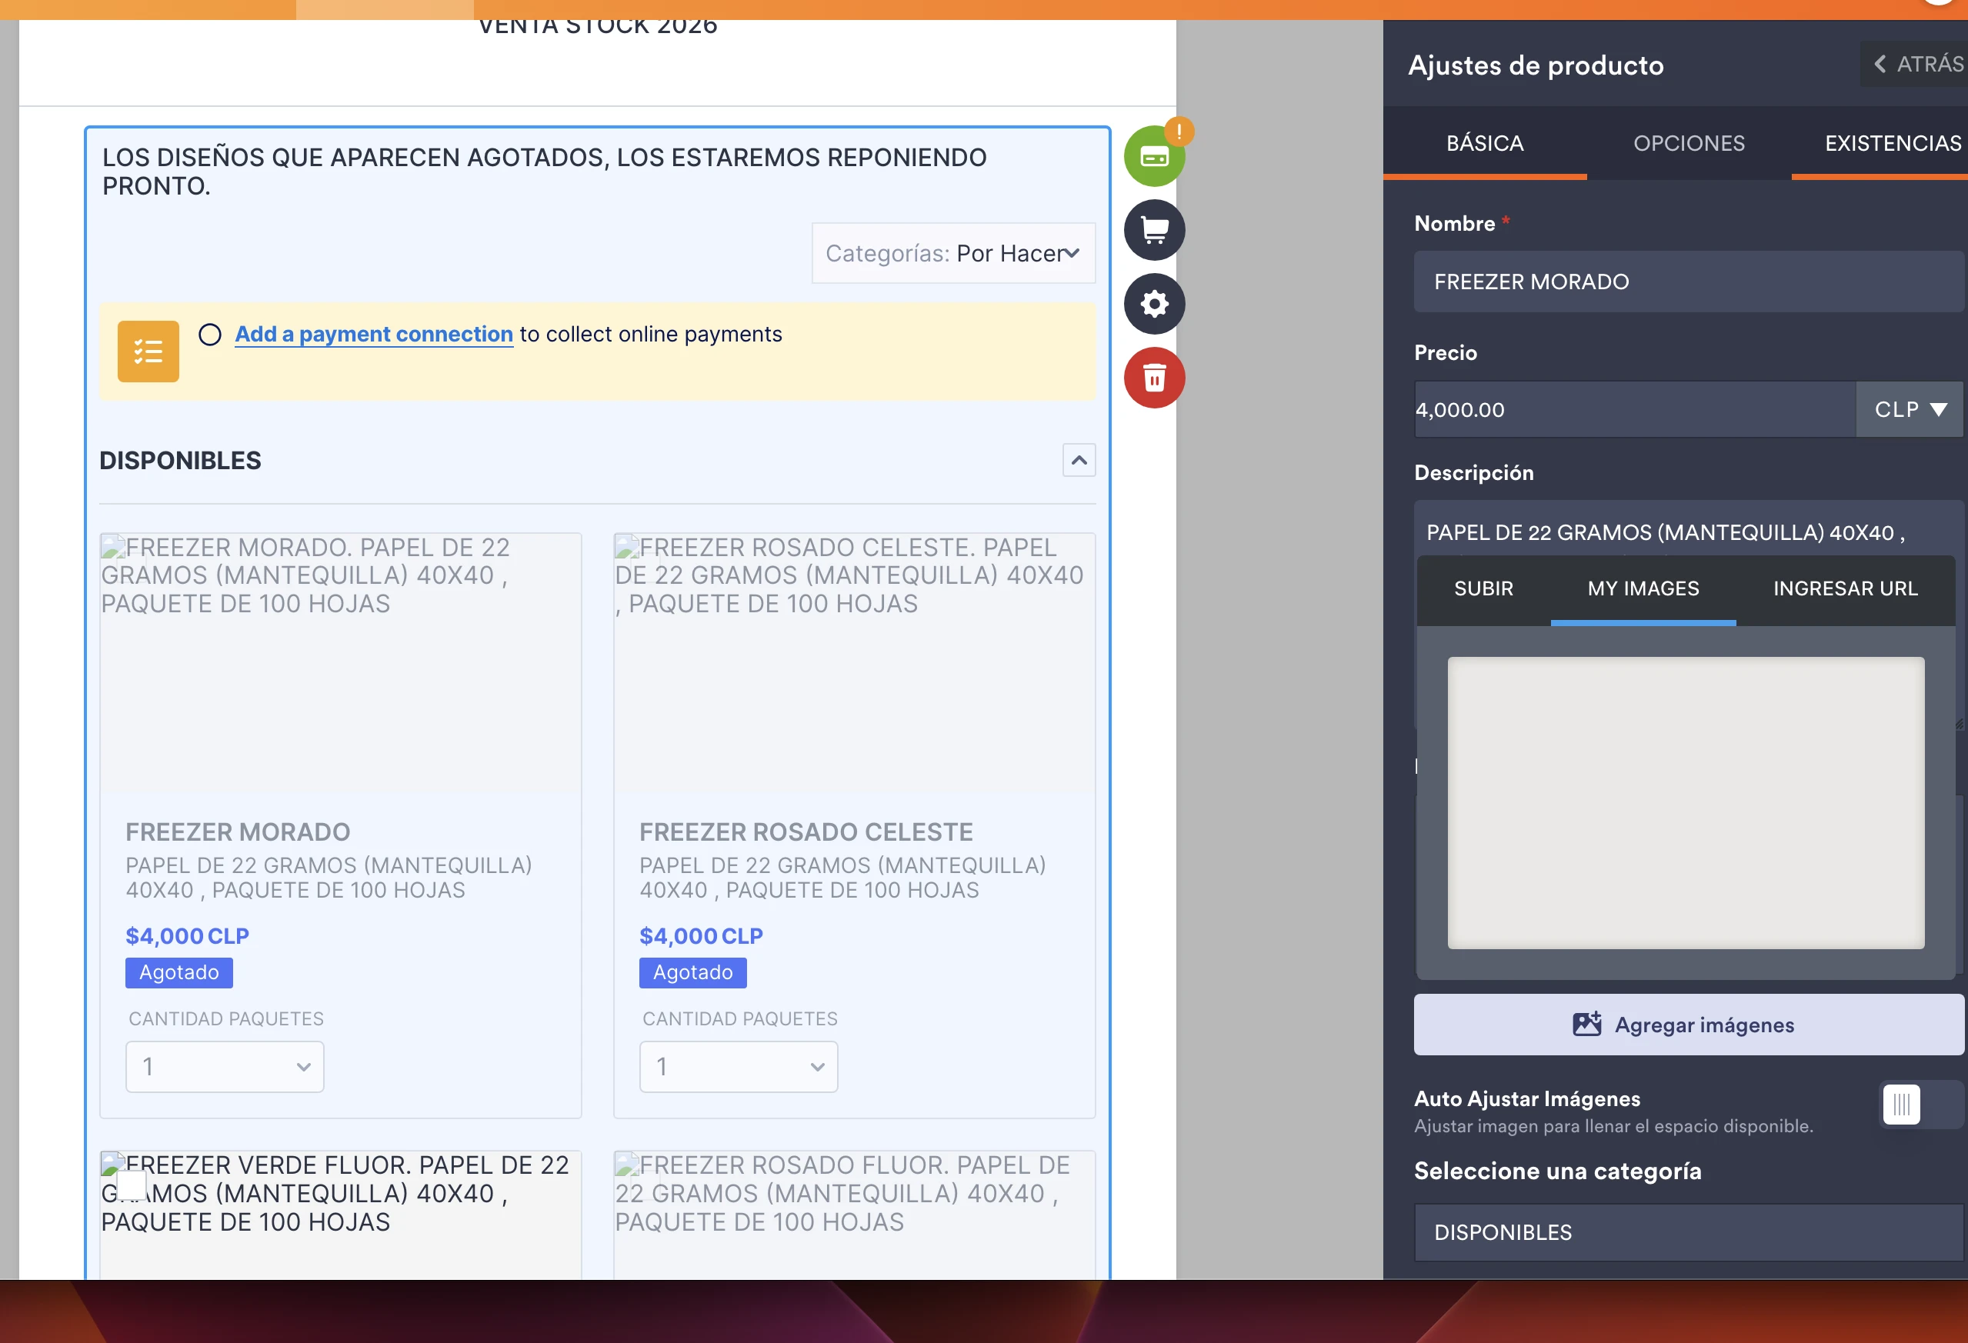Viewport: 1968px width, 1343px height.
Task: Open Add a payment connection link
Action: point(373,335)
